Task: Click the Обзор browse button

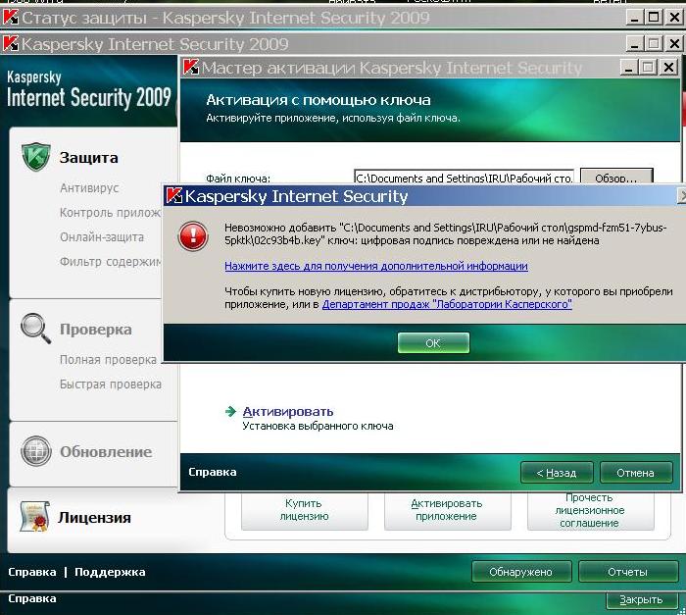Action: (616, 176)
